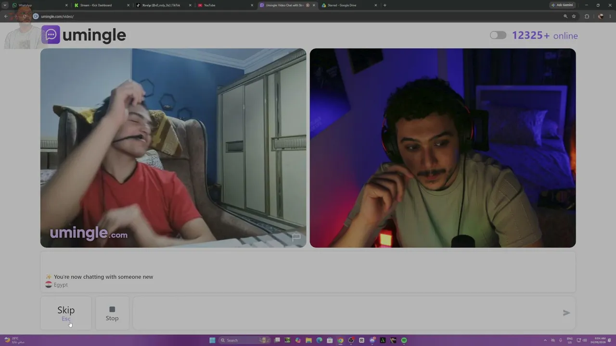The width and height of the screenshot is (616, 346).
Task: Open the Chrome profile avatar
Action: click(601, 16)
